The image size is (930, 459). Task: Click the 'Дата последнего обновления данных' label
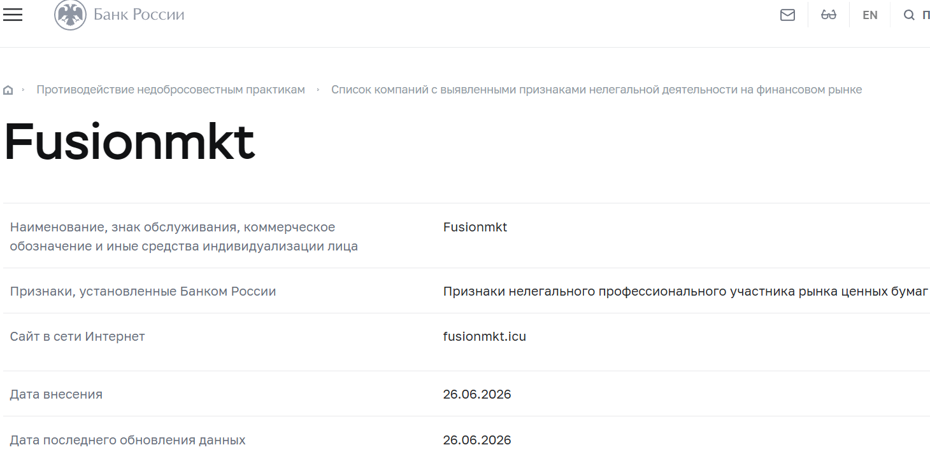[x=127, y=440]
